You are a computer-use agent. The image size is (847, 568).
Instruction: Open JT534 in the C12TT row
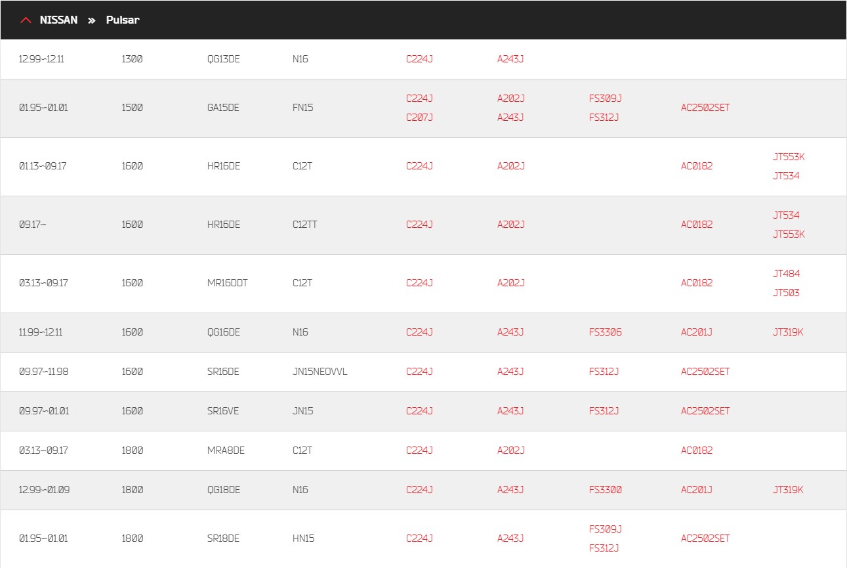[x=786, y=215]
